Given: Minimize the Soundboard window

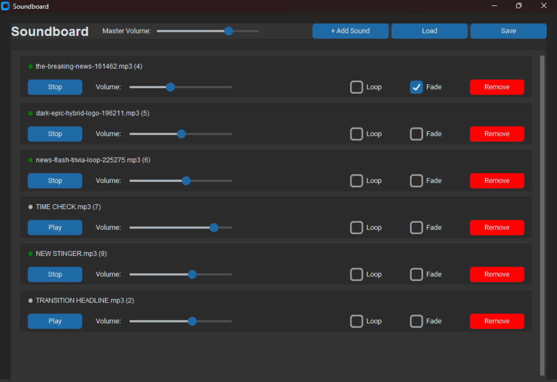Looking at the screenshot, I should tap(494, 6).
